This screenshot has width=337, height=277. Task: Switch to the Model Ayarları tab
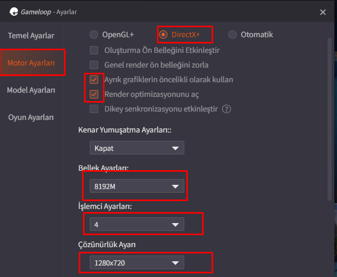point(31,90)
